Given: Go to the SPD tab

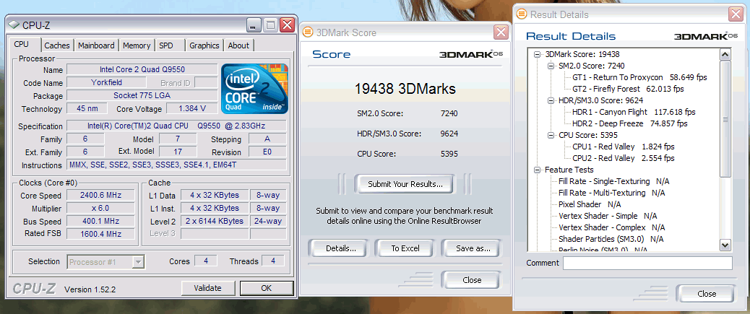Looking at the screenshot, I should click(166, 45).
